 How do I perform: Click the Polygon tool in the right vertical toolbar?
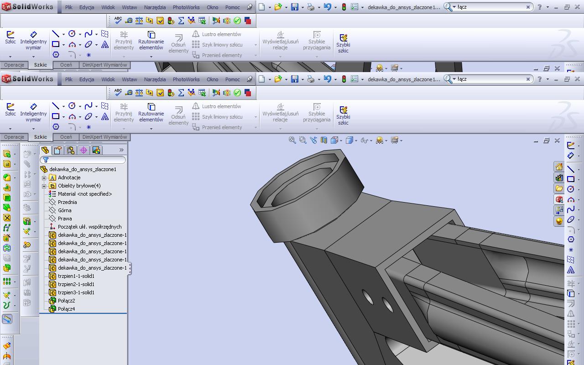pos(571,240)
